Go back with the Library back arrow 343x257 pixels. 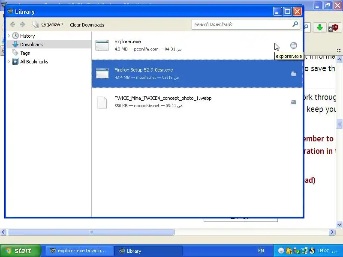13,24
